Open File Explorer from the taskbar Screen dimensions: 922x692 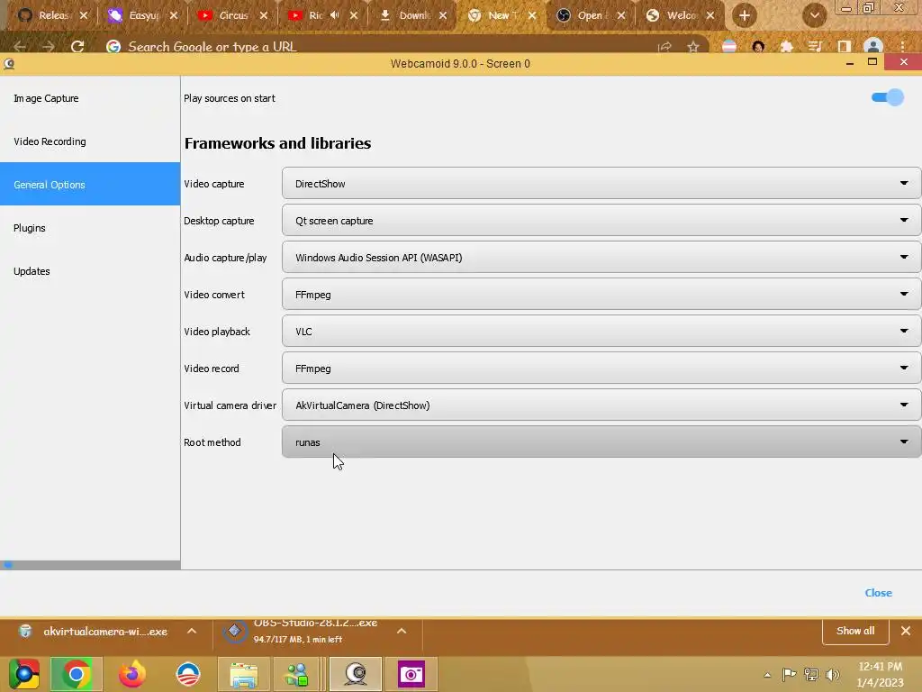[243, 674]
